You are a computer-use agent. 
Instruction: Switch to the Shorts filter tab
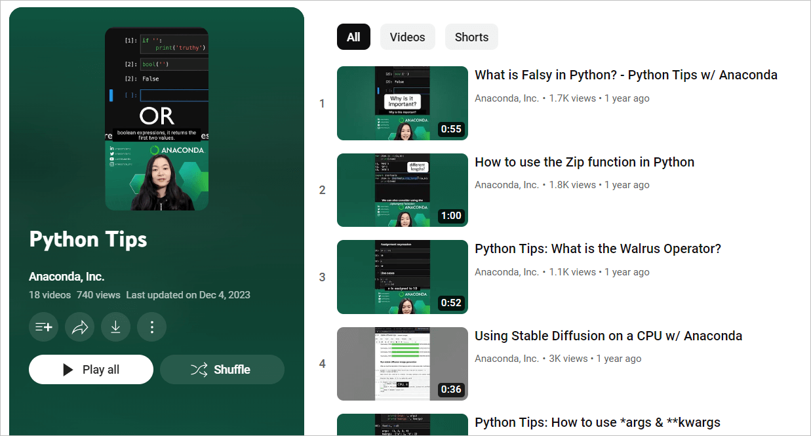471,37
